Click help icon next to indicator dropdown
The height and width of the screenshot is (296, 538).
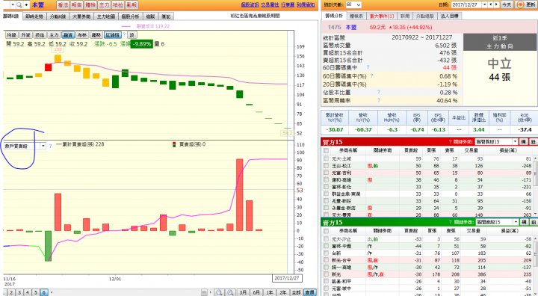[51, 146]
